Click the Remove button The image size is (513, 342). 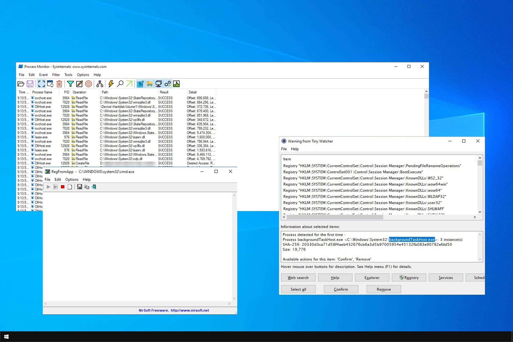click(384, 289)
